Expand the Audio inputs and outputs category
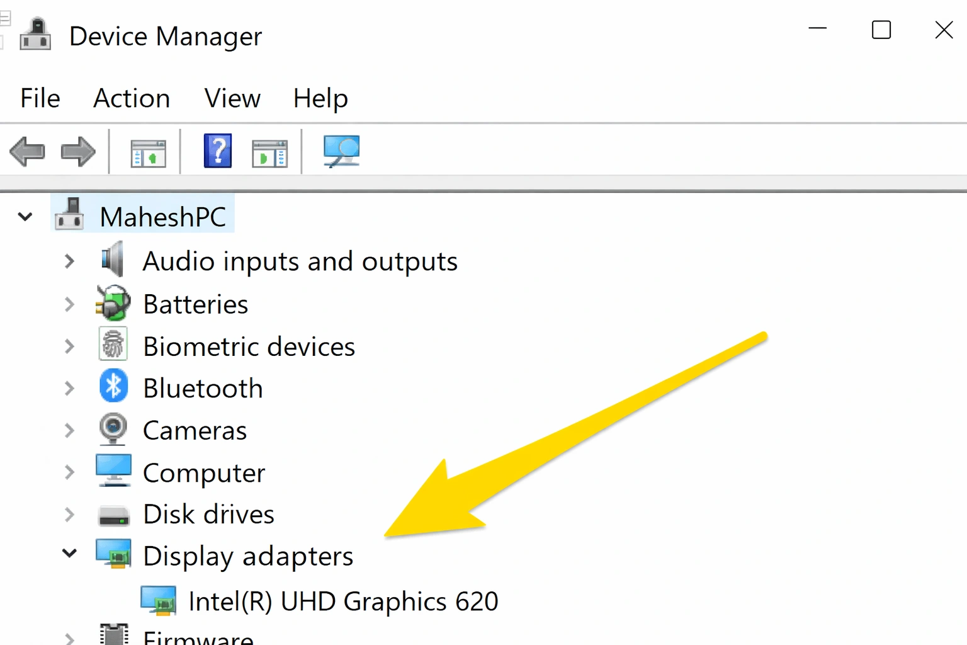The image size is (967, 645). (69, 261)
